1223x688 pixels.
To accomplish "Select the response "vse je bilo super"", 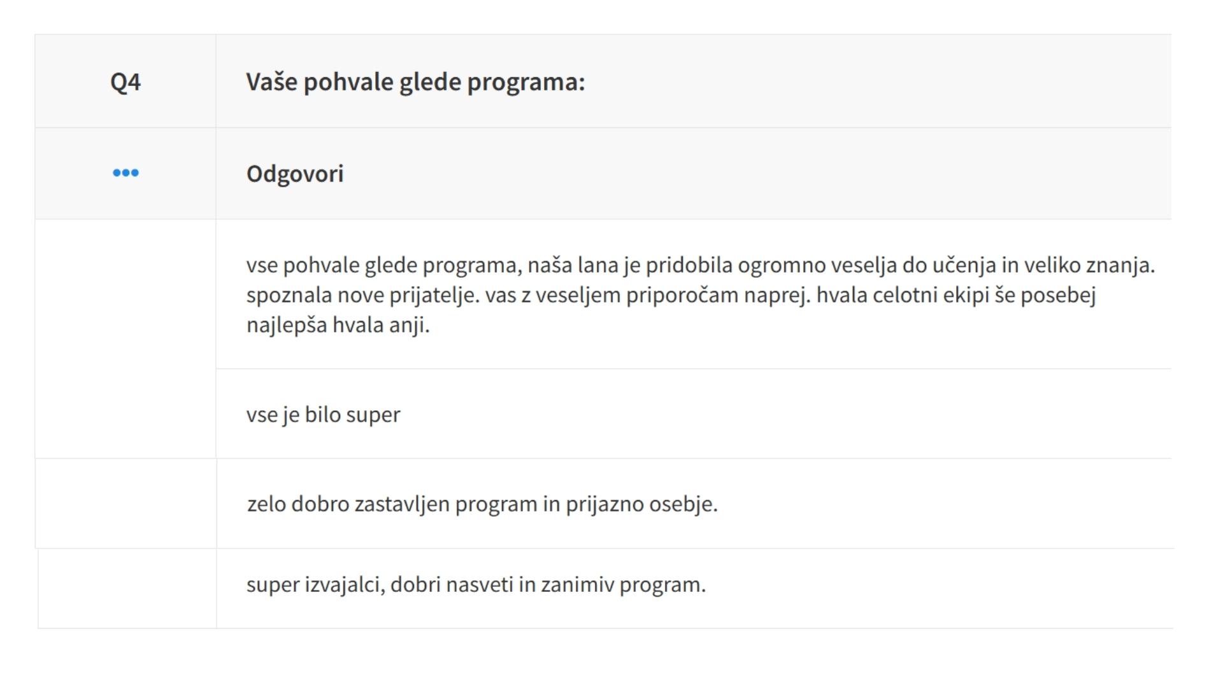I will [323, 415].
